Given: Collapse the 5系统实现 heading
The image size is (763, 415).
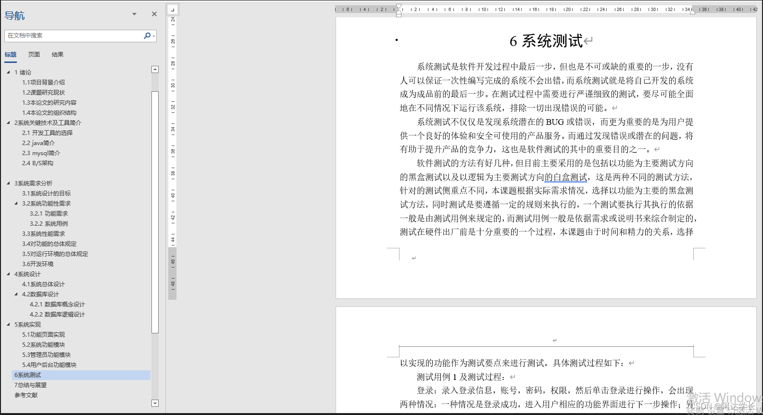Looking at the screenshot, I should pos(8,325).
